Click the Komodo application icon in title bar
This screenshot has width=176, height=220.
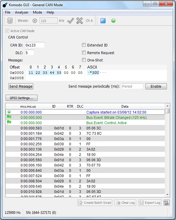tap(5, 5)
